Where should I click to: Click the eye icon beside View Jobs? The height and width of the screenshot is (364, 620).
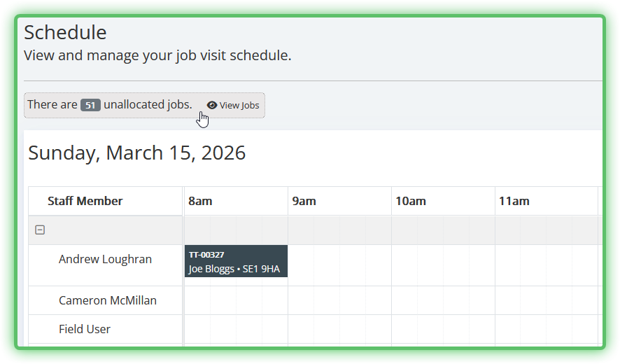point(212,105)
